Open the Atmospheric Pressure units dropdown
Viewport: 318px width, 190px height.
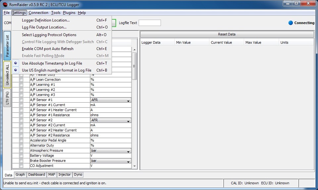point(111,150)
